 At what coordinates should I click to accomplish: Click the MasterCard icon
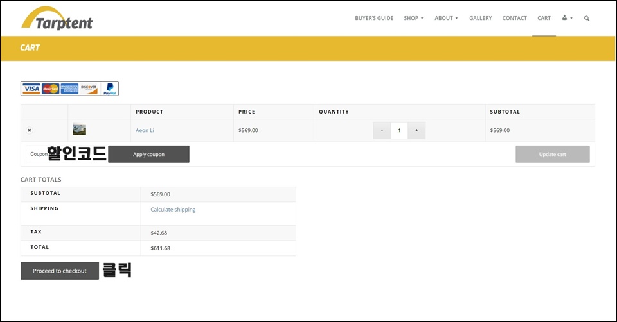click(x=50, y=89)
